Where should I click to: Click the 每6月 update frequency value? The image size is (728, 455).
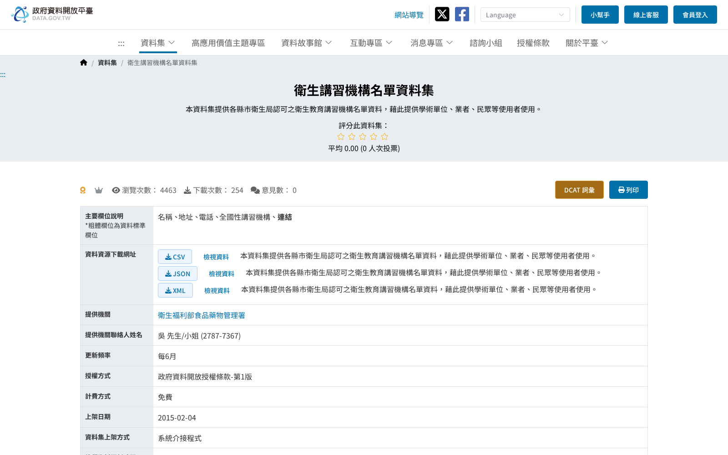(x=167, y=356)
